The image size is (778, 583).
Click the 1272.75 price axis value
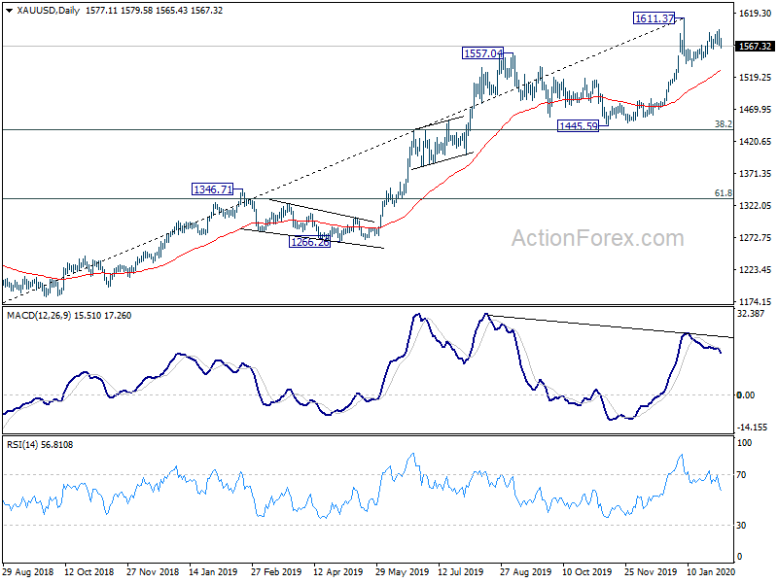coord(756,238)
